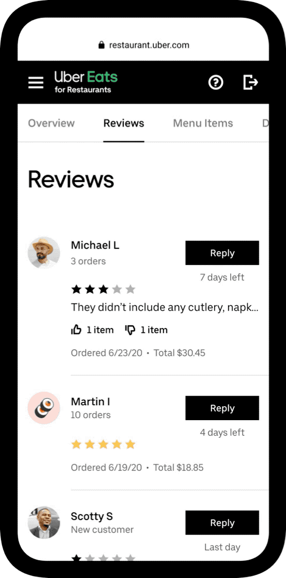Reply to Michael L's review
The image size is (286, 578).
[222, 253]
